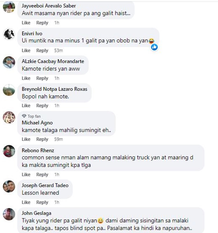
Task: Reply to Enivri Ivo's comment
Action: pos(42,51)
